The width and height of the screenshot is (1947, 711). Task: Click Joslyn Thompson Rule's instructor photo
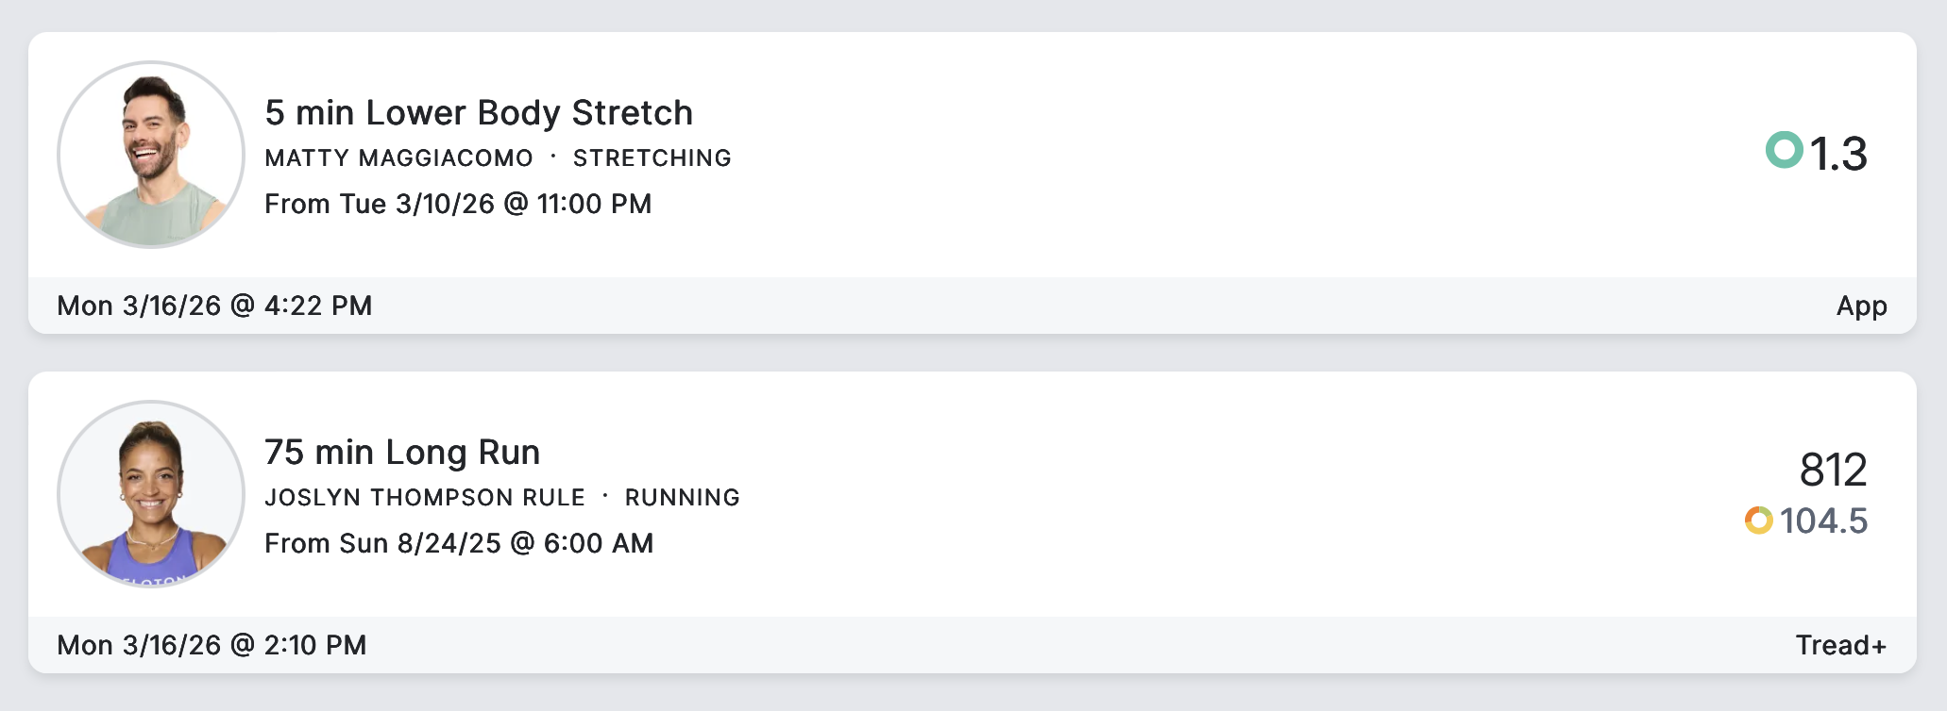click(151, 494)
